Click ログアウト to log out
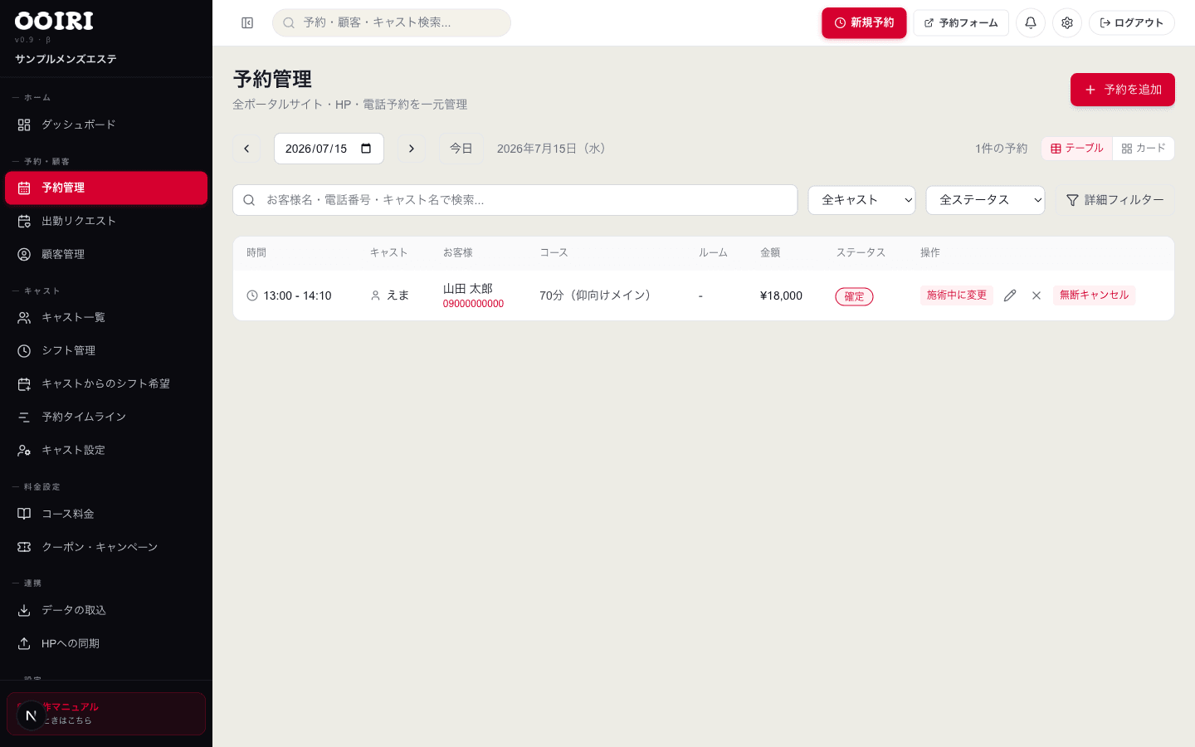This screenshot has height=747, width=1195. coord(1132,22)
